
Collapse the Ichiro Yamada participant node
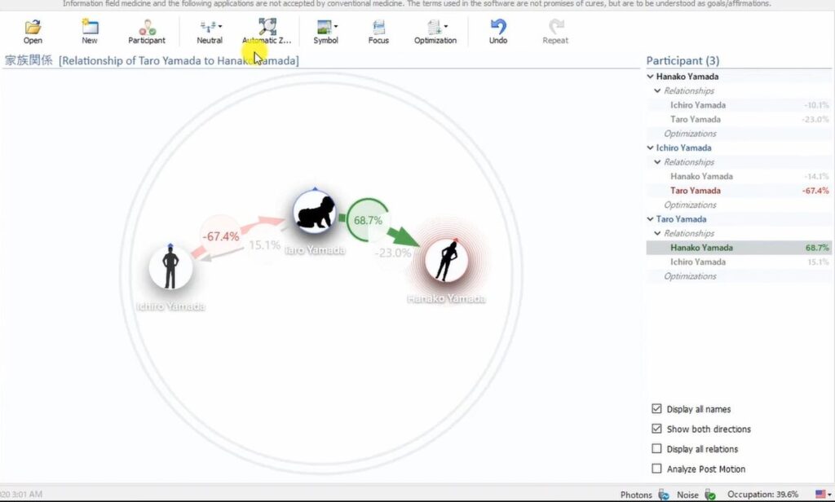pyautogui.click(x=651, y=148)
